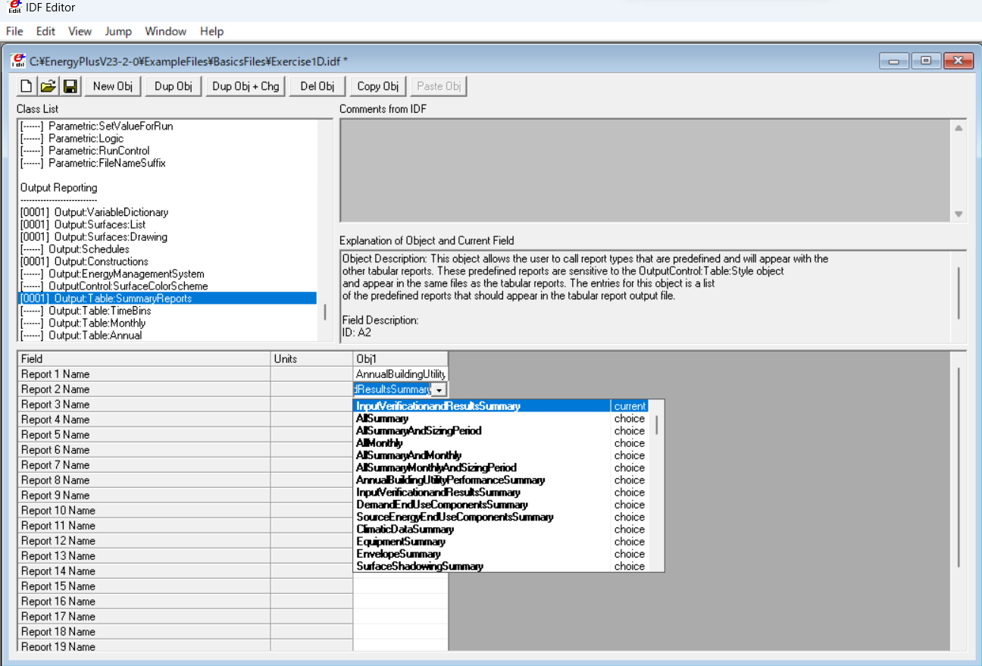Create a new object with New Obj
982x666 pixels.
coord(112,86)
